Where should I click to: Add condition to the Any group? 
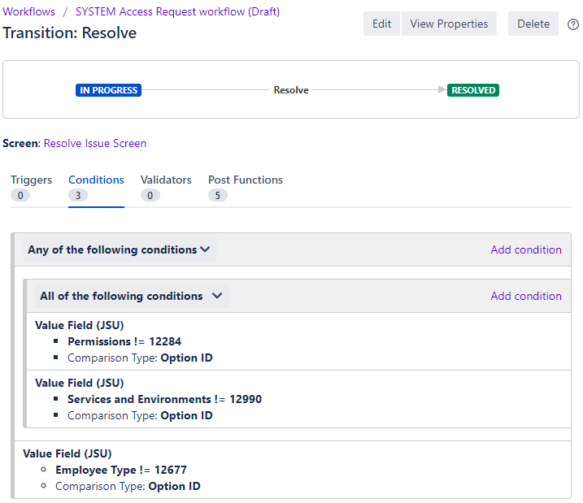pos(526,249)
